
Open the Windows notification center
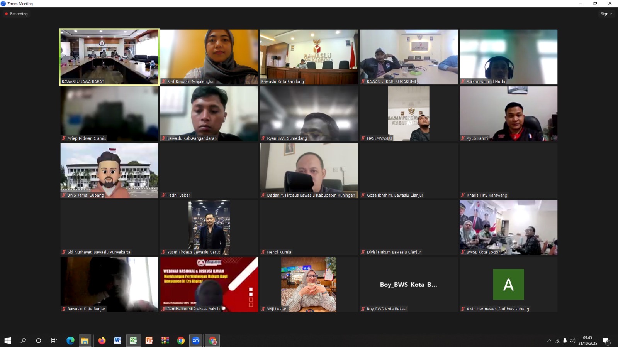[606, 341]
